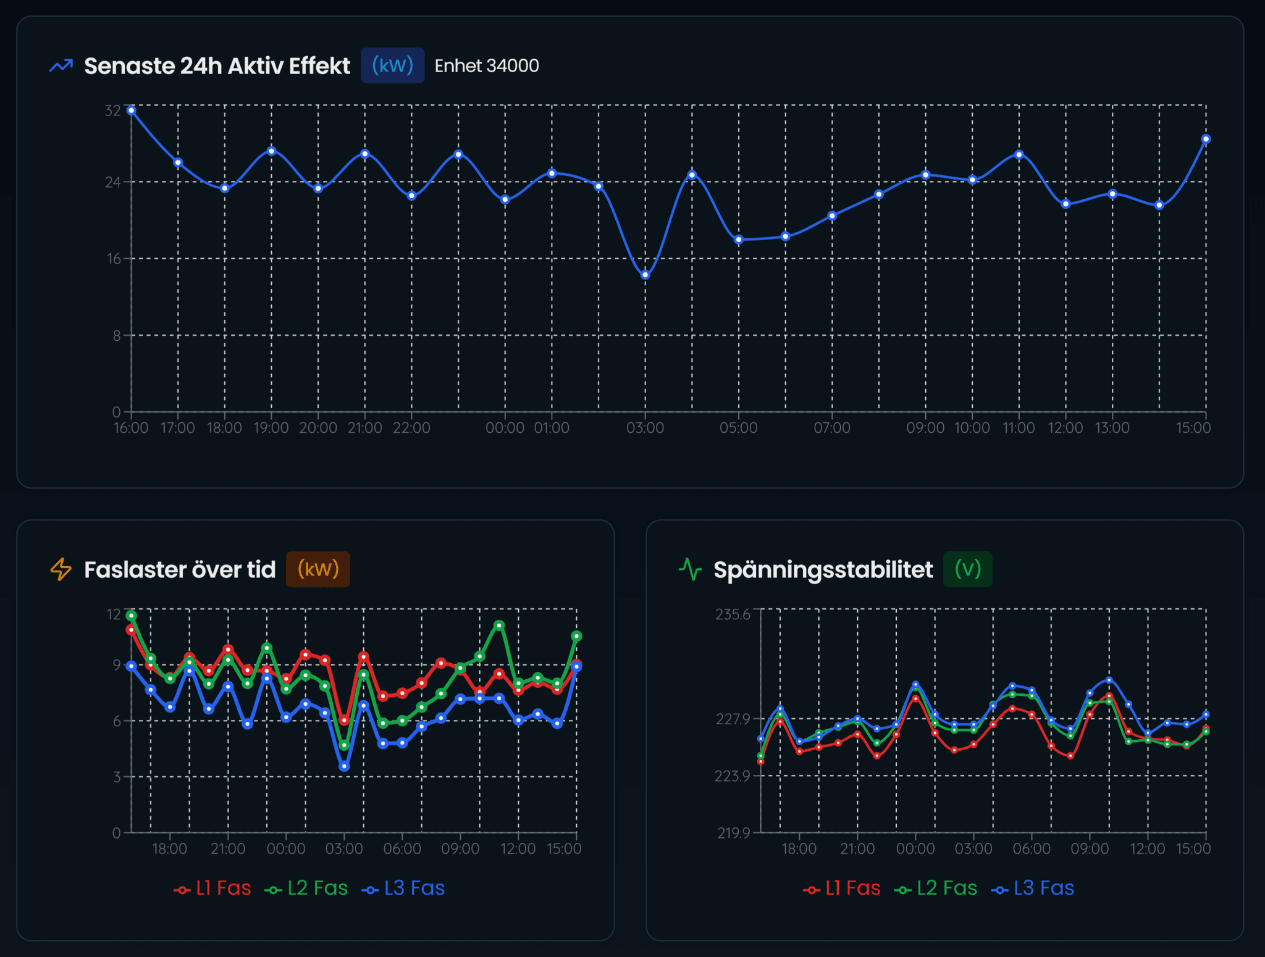Viewport: 1265px width, 957px height.
Task: Click the 00:00 axis label on Faslaster chart
Action: pos(285,848)
